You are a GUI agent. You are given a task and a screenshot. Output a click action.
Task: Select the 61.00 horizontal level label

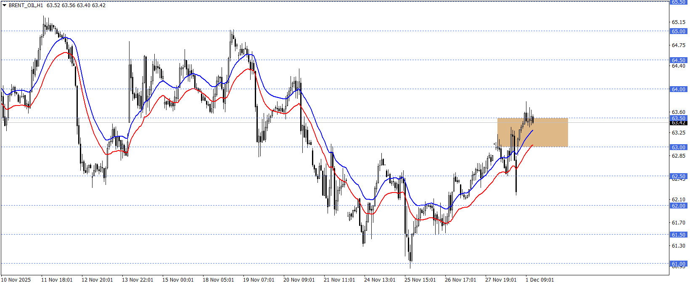click(x=678, y=264)
